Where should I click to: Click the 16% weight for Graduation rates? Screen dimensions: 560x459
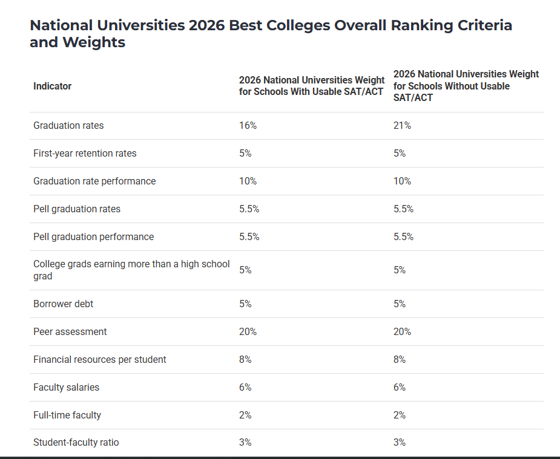248,126
